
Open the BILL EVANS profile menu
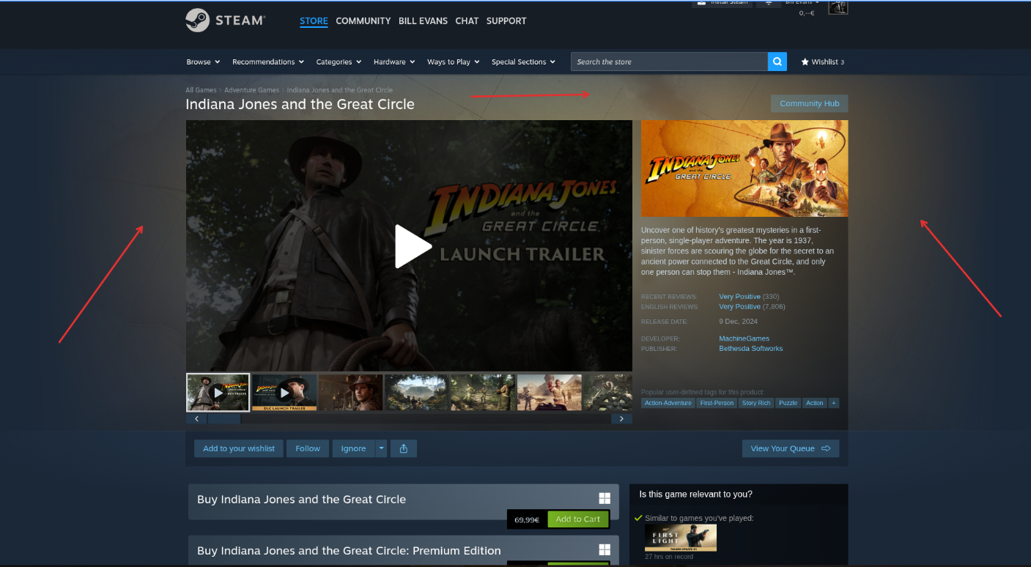423,21
